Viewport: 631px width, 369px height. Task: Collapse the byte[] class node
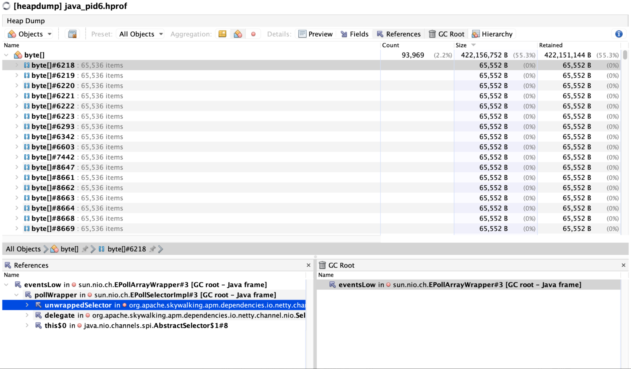(x=6, y=55)
